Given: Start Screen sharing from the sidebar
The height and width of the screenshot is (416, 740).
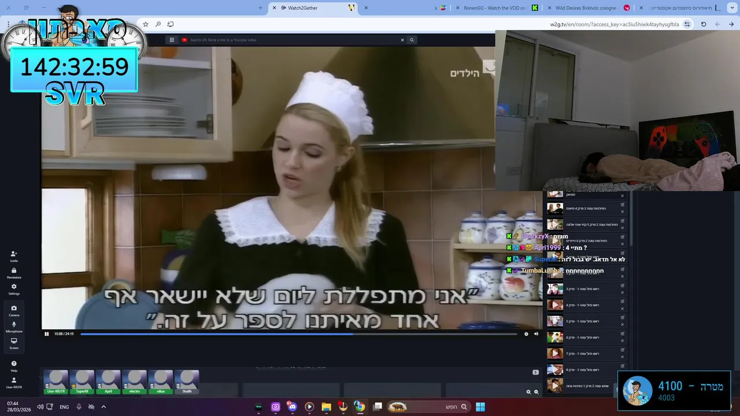Looking at the screenshot, I should (14, 343).
